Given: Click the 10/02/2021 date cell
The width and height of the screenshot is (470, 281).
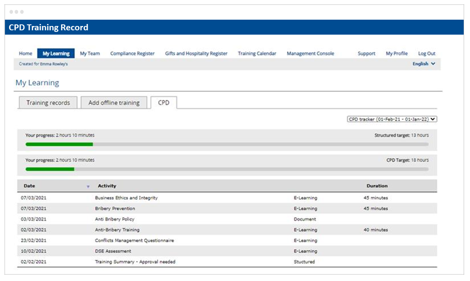Looking at the screenshot, I should click(x=34, y=251).
